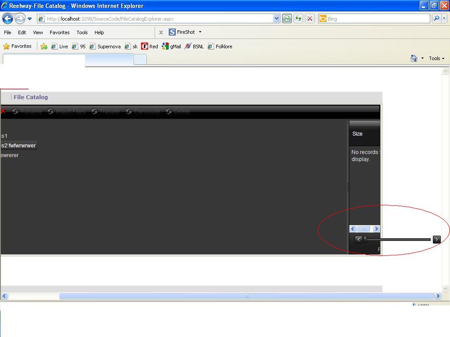
Task: Open the Edit menu
Action: click(x=22, y=32)
